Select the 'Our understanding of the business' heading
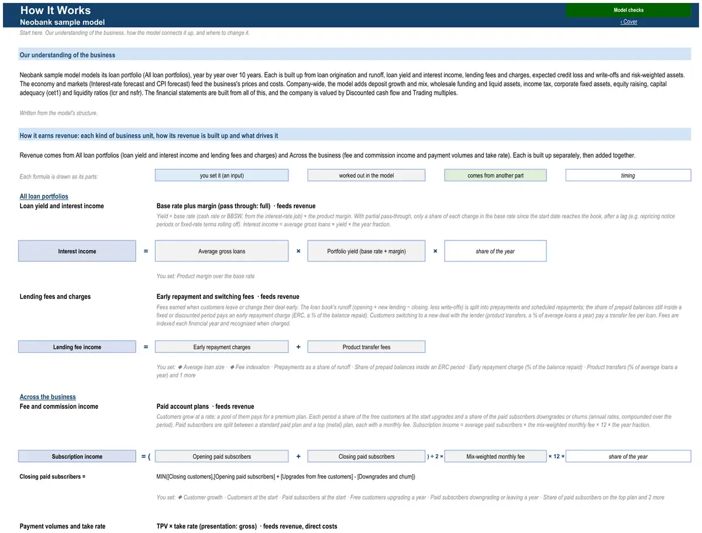This screenshot has height=533, width=702. [x=67, y=55]
